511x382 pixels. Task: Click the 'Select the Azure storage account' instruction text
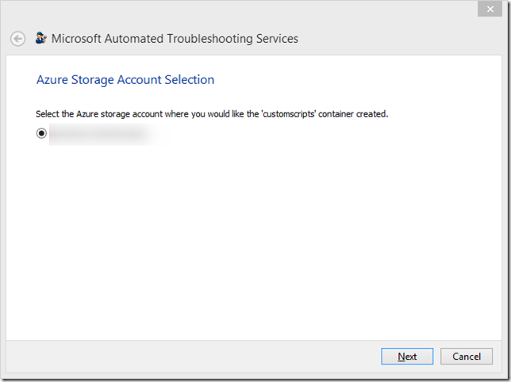point(212,114)
